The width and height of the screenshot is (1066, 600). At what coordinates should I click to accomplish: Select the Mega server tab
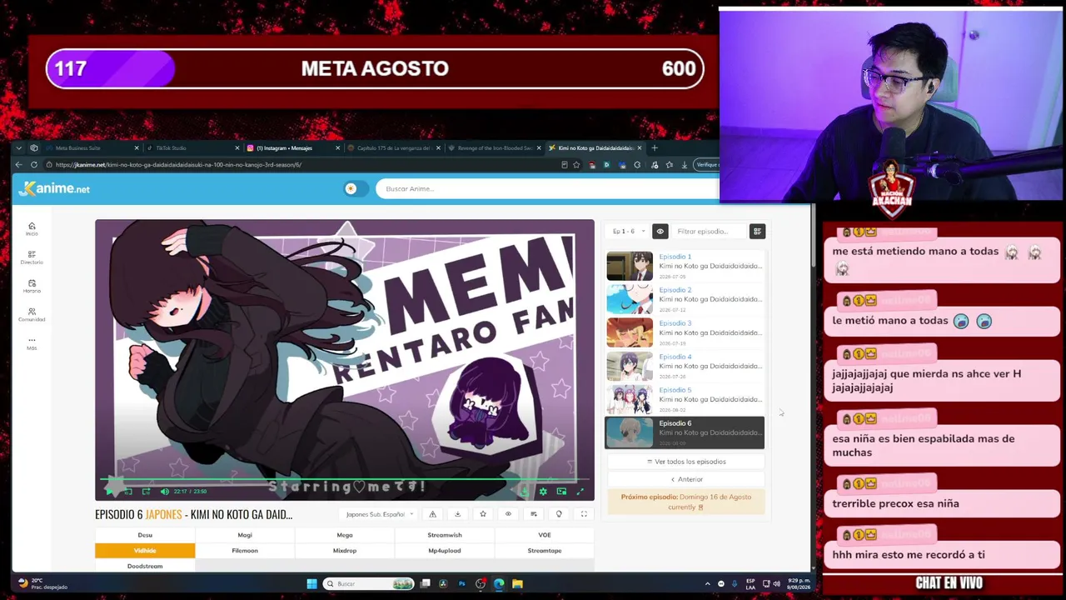pos(345,535)
